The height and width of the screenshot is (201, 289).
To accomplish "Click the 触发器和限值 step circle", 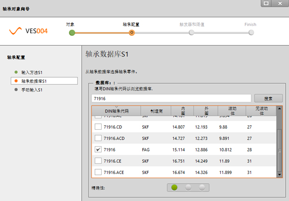I will coord(192,32).
